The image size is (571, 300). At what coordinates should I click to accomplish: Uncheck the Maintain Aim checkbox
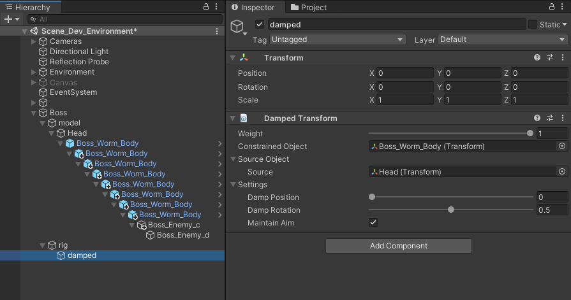point(373,223)
